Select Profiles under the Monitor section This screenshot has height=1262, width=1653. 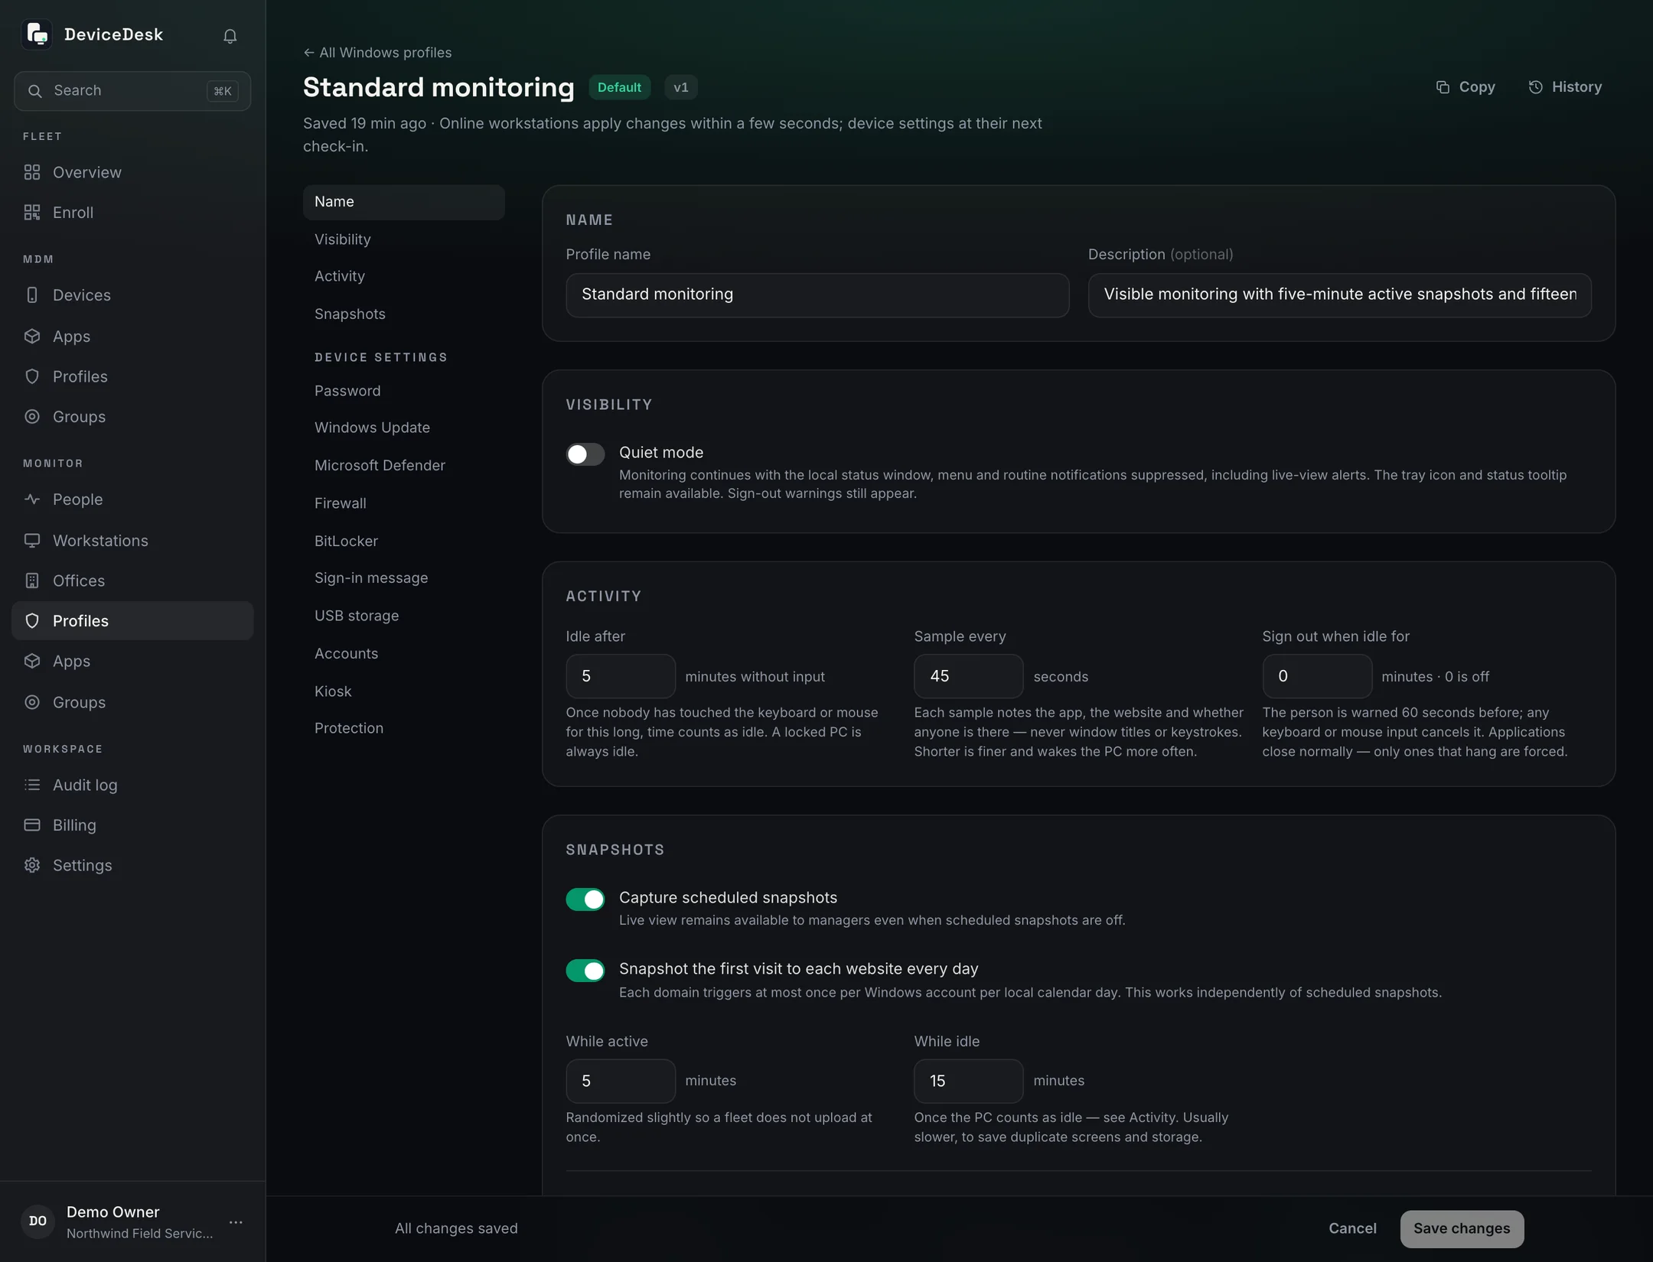[132, 621]
